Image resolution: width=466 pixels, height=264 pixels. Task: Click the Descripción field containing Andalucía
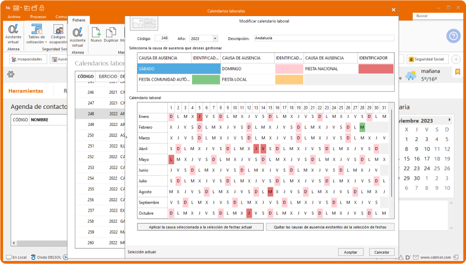tap(323, 38)
